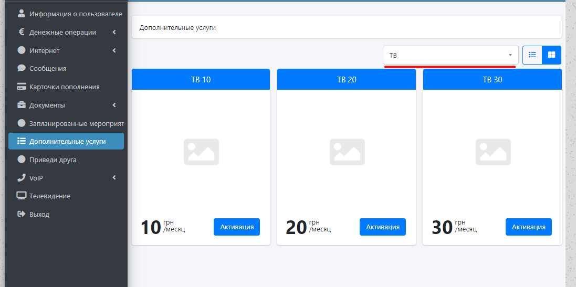Click the ТВ 20 card header
Screen dimensions: 576x287
[x=347, y=80]
